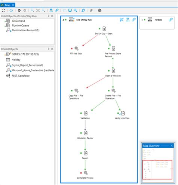Click the 'Verify Unix Files' job label
Viewport: 178px width, 185px height.
pyautogui.click(x=122, y=118)
